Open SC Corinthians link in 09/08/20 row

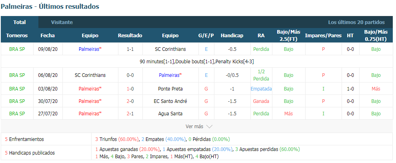pos(170,49)
